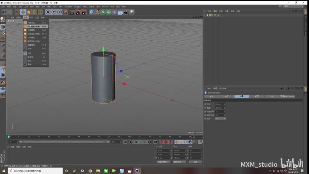
Task: Open the object coordinate mode dropdown
Action: (164, 162)
